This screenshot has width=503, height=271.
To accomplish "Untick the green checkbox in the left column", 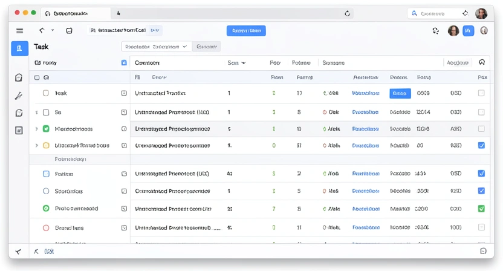I will coord(46,129).
